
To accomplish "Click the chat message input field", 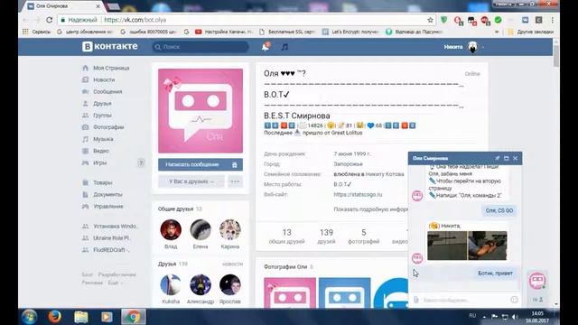I will coord(465,300).
